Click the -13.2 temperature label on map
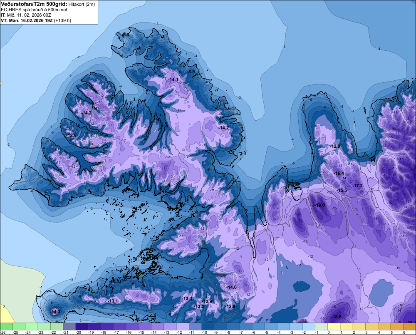 [x=199, y=306]
